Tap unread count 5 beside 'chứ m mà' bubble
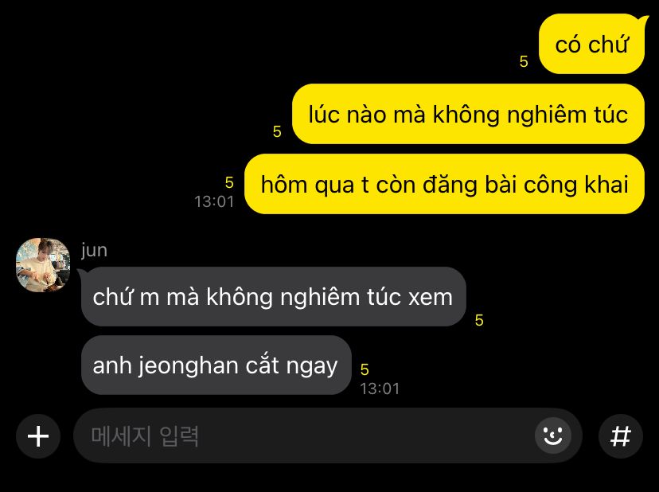Viewport: 659px width, 492px height. [x=479, y=320]
